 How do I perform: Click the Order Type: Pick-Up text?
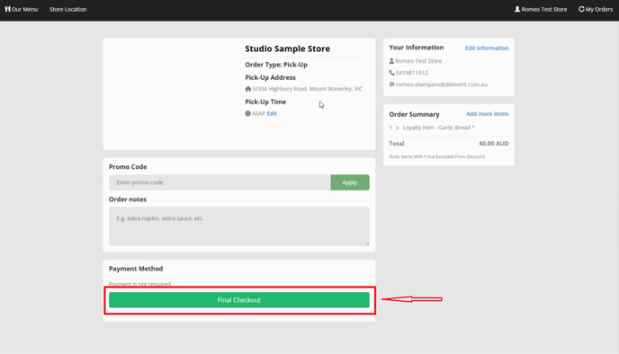point(276,65)
